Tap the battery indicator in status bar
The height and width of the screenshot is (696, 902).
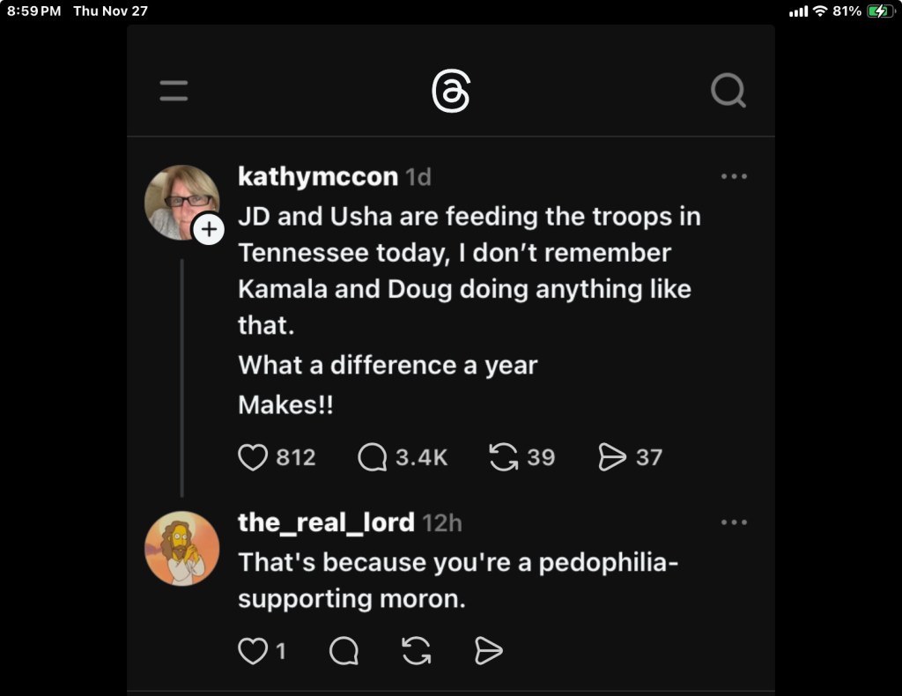pyautogui.click(x=880, y=11)
